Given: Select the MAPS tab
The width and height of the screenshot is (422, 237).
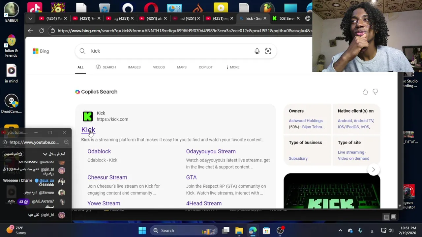Looking at the screenshot, I should click(x=182, y=67).
